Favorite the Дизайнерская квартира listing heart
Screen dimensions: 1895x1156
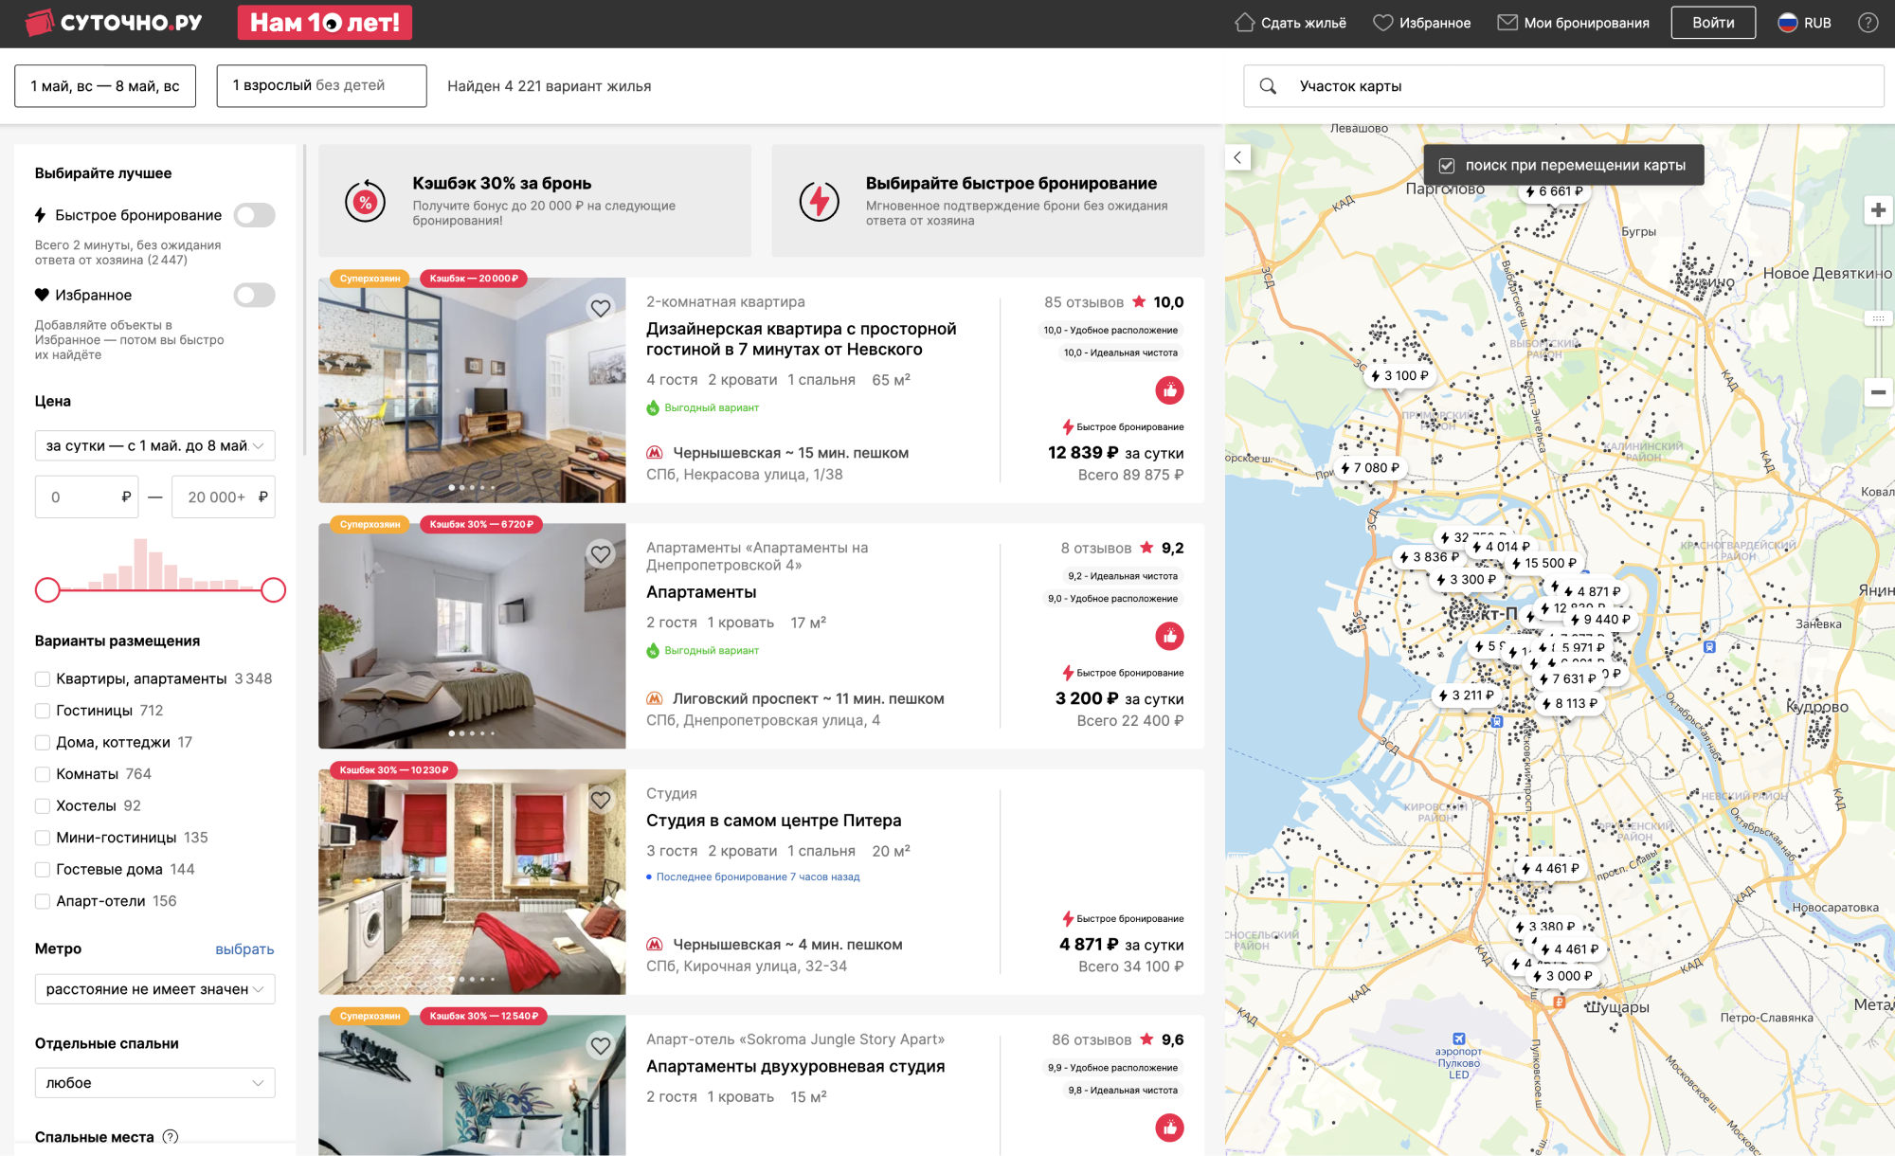pyautogui.click(x=601, y=308)
